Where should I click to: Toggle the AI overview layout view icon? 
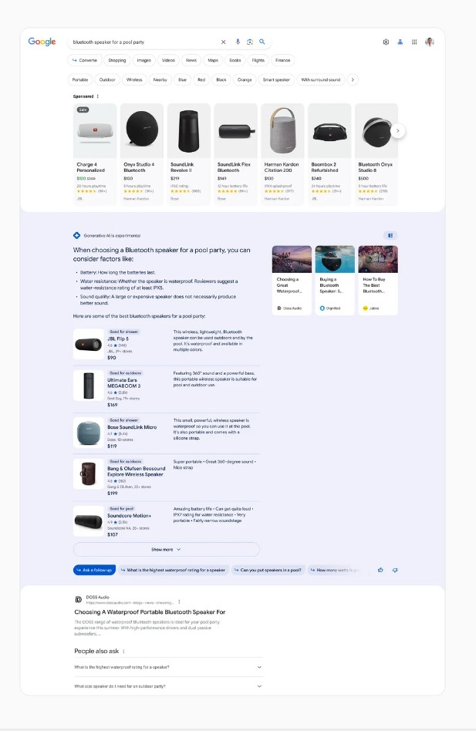(x=390, y=235)
